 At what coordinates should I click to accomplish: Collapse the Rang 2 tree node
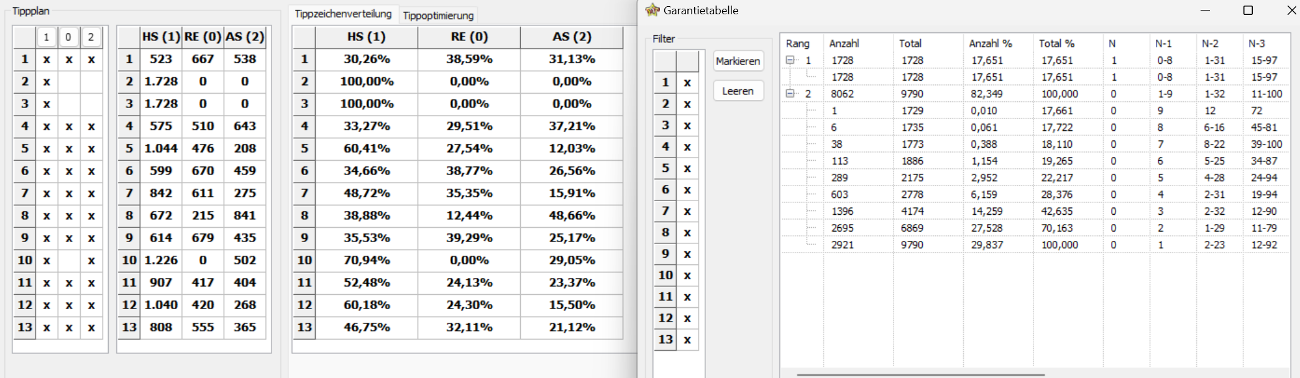click(790, 94)
